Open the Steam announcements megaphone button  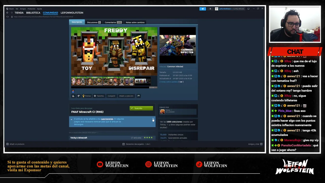[x=203, y=9]
